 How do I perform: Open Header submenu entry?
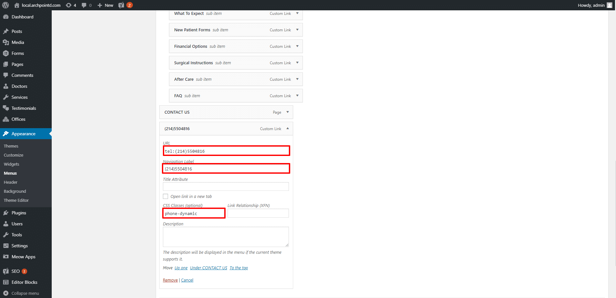pos(11,182)
